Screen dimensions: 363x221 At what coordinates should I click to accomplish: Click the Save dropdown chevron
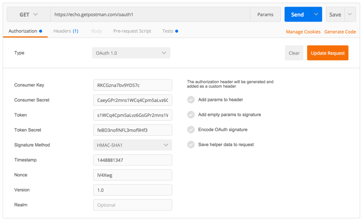pos(350,14)
